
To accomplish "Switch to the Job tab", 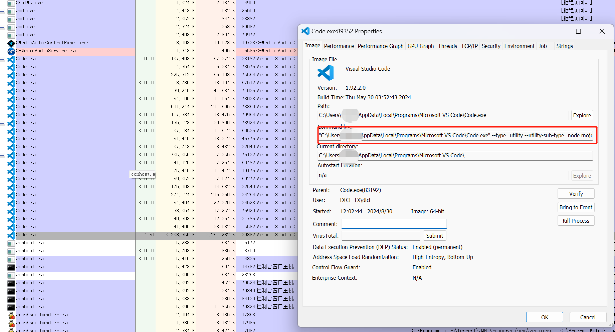I will 543,46.
